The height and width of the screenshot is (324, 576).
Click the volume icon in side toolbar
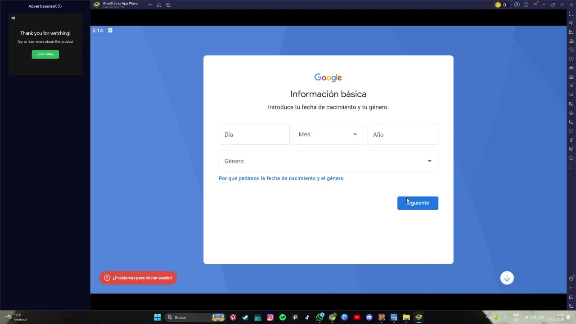tap(571, 23)
